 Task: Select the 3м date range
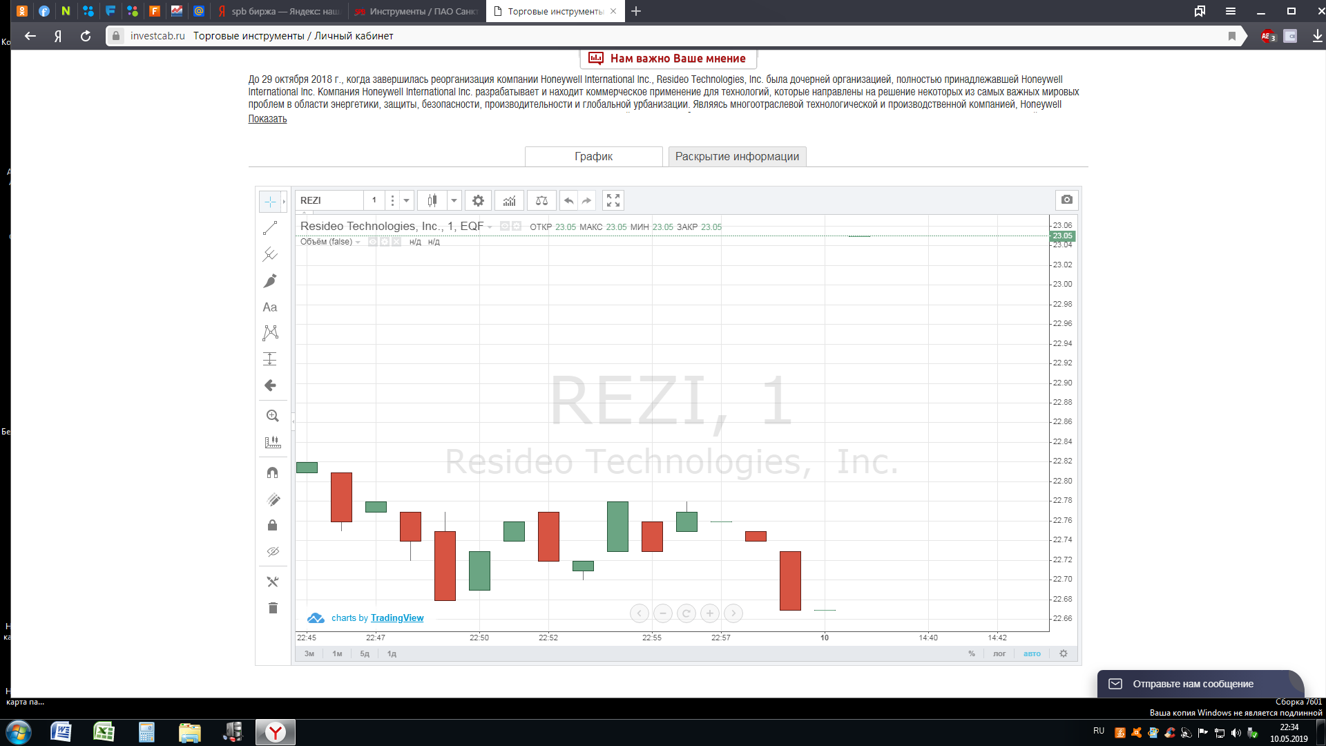309,653
